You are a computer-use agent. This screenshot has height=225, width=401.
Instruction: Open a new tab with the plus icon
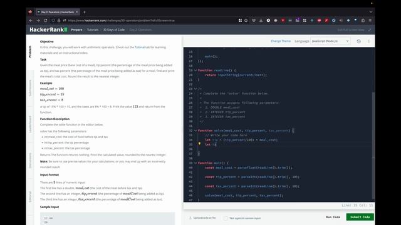85,12
